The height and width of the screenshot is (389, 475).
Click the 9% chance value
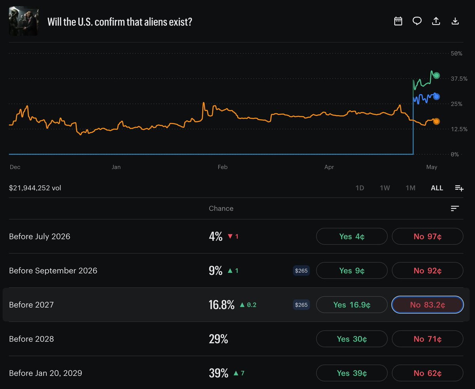(x=216, y=271)
